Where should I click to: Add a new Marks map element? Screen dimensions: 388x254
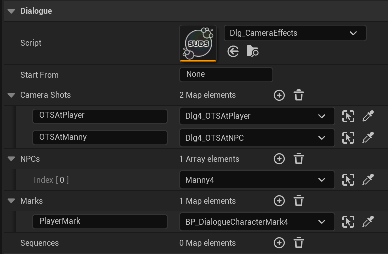coord(279,201)
